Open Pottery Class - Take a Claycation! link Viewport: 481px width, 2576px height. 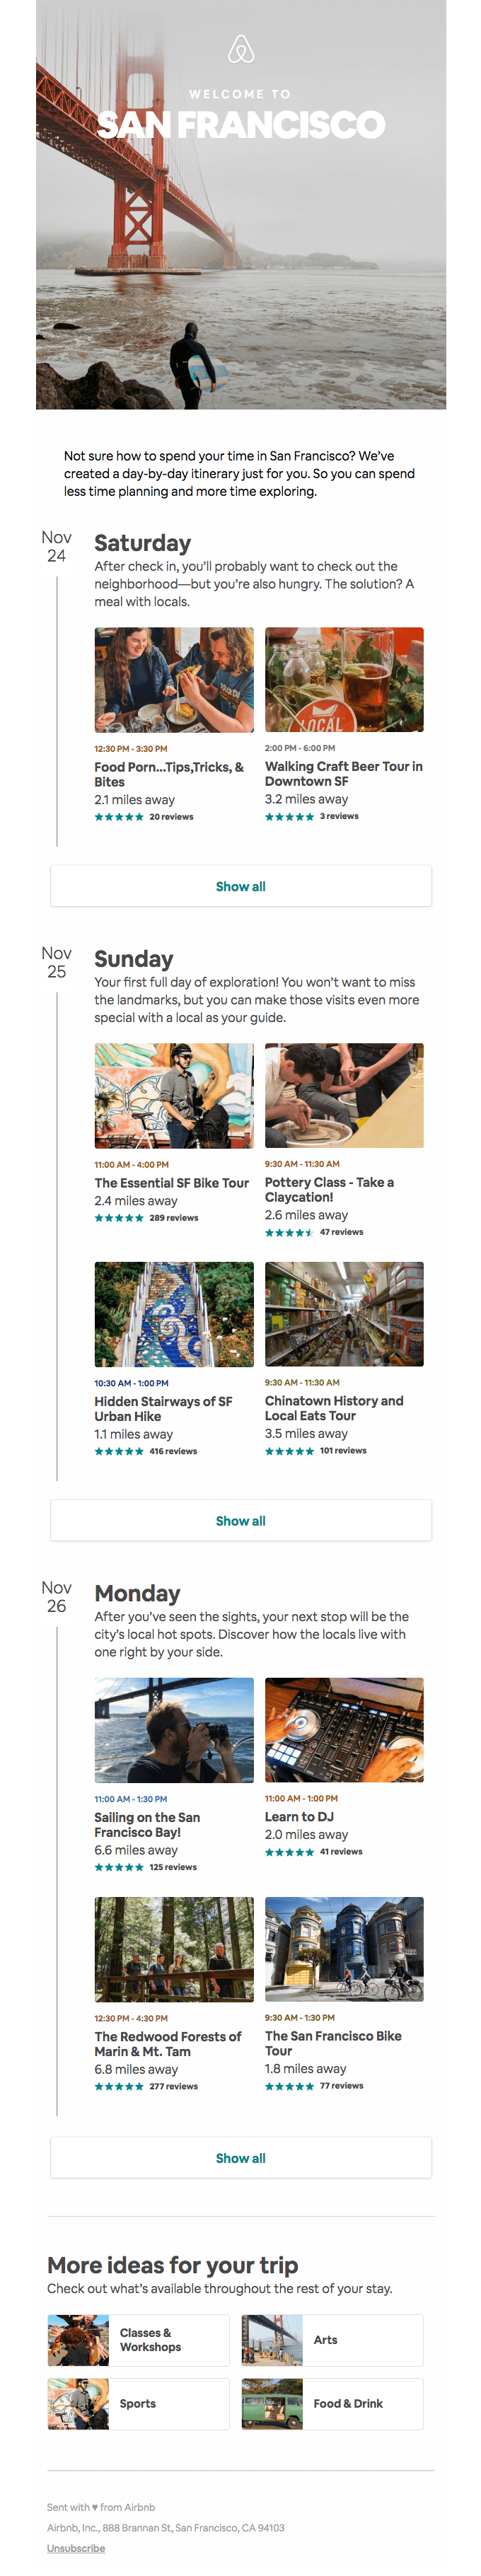329,1189
